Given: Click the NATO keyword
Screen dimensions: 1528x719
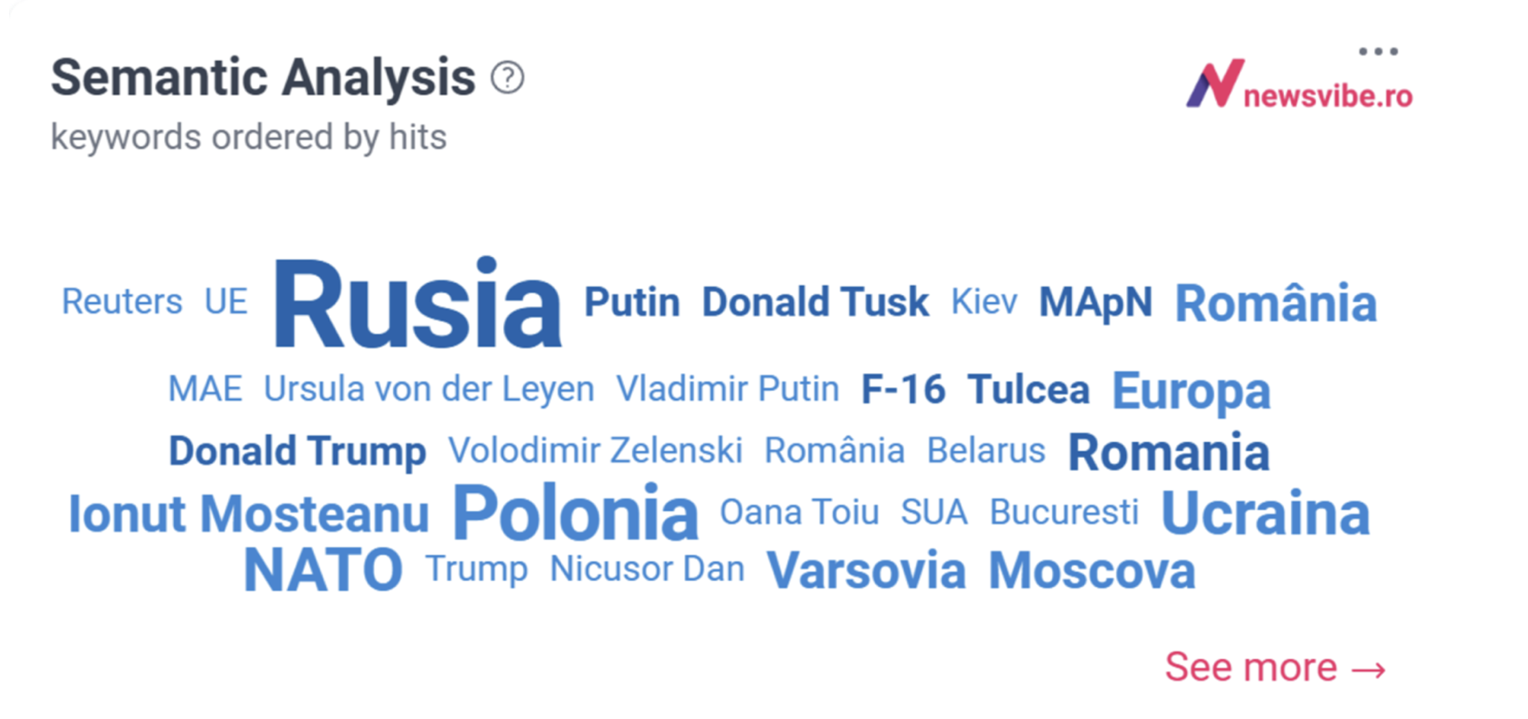Looking at the screenshot, I should pyautogui.click(x=323, y=570).
